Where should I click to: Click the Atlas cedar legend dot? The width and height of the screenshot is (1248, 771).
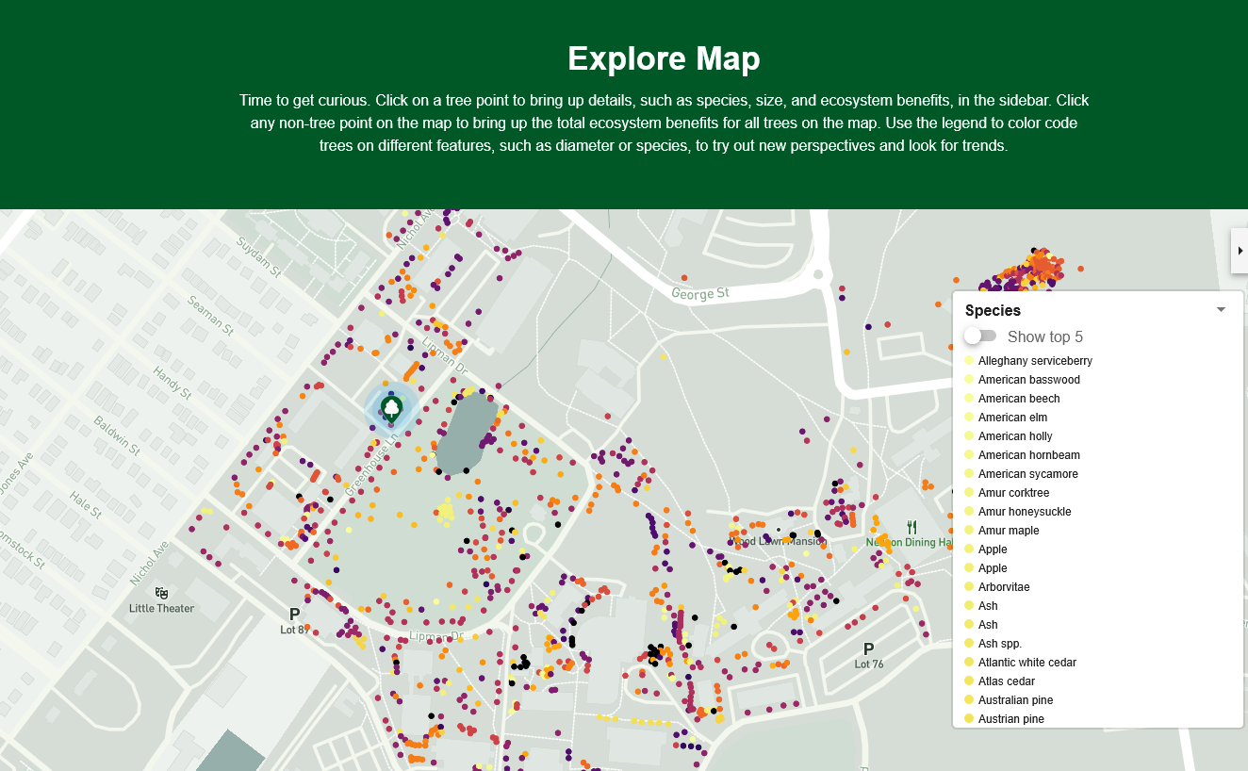pos(969,681)
